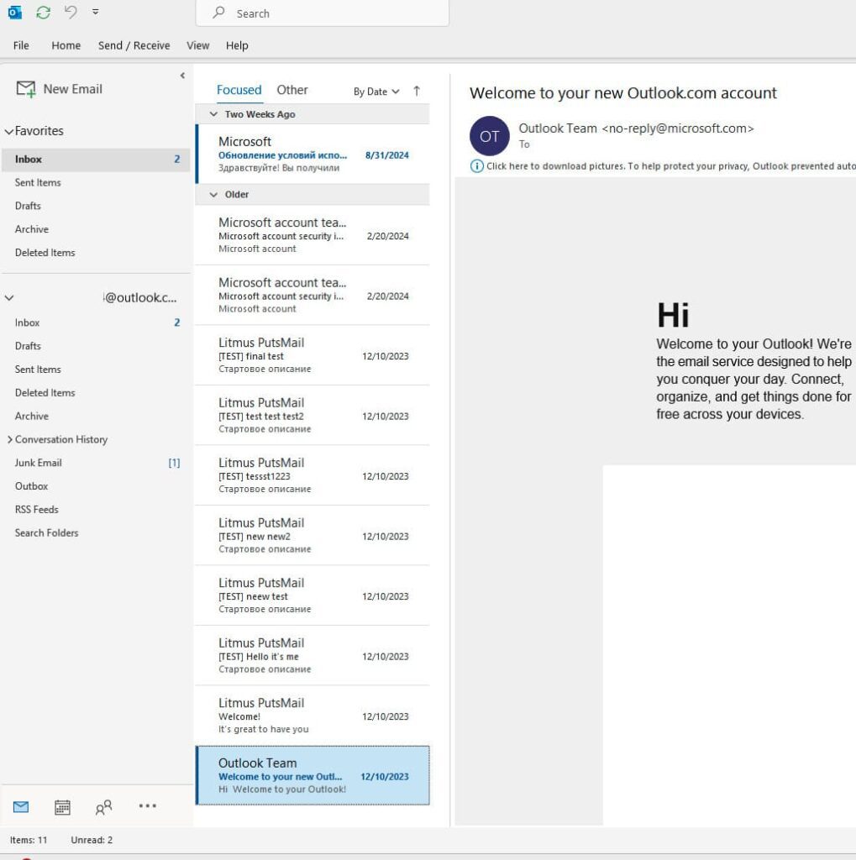Reverse sort order with up arrow

point(417,91)
